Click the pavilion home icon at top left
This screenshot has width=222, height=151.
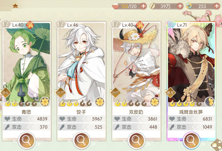[x=15, y=6]
